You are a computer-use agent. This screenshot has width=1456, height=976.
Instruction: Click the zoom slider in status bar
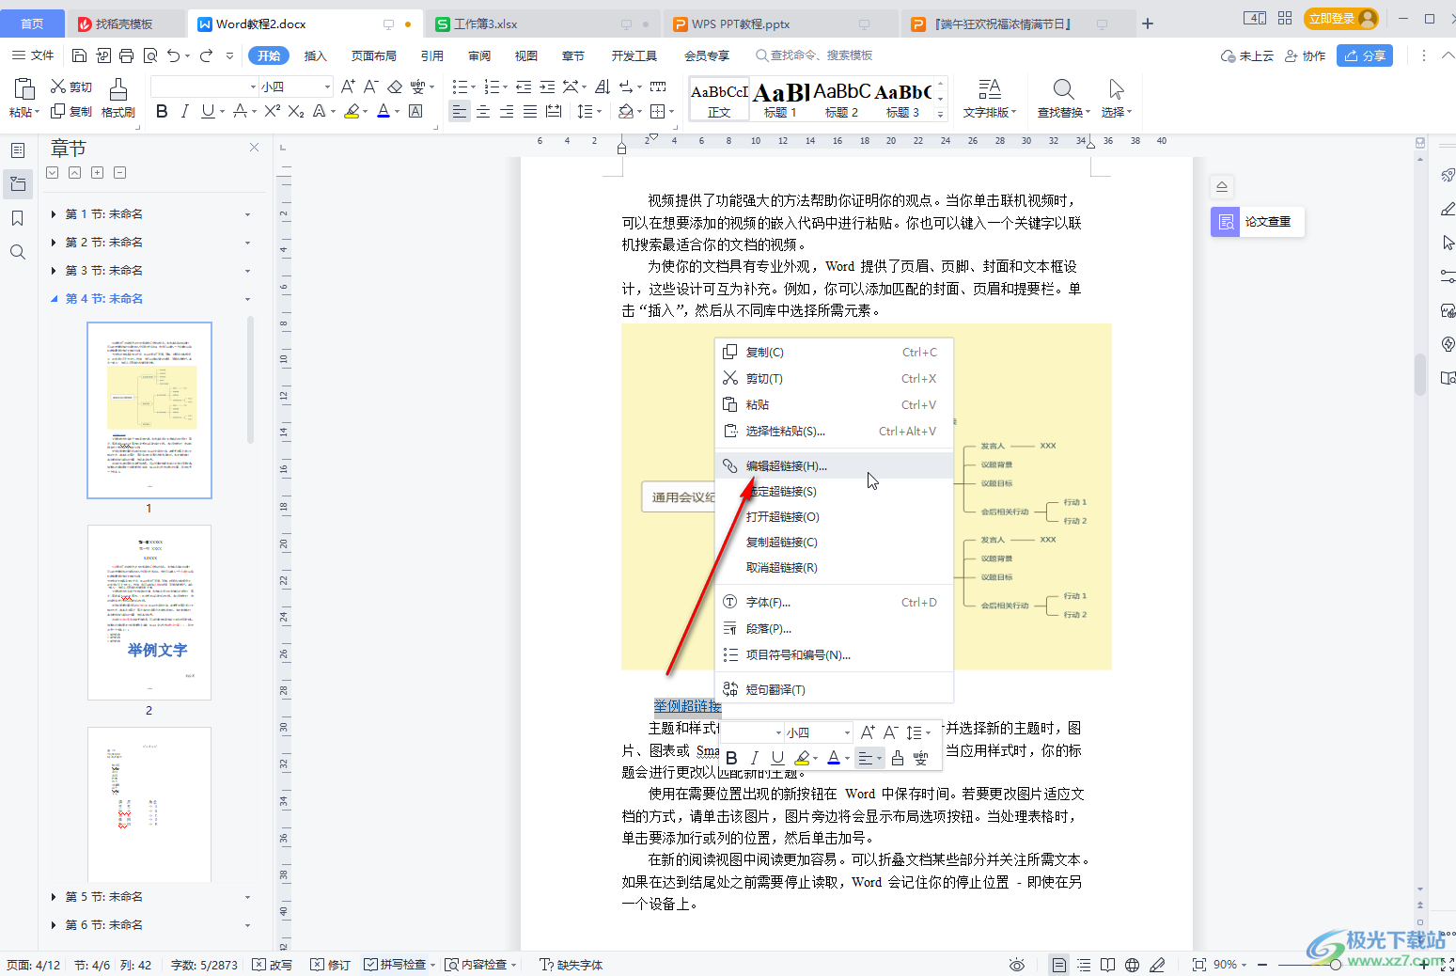1336,965
